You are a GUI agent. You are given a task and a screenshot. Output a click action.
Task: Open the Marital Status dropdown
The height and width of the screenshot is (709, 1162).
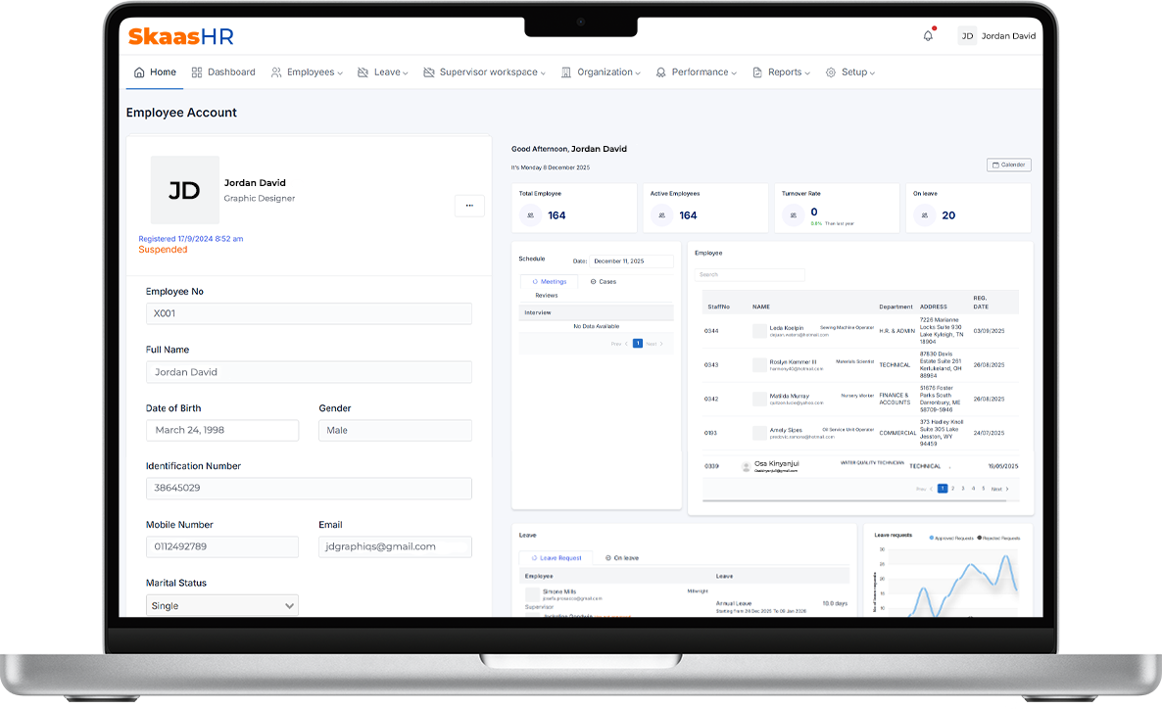pyautogui.click(x=222, y=606)
